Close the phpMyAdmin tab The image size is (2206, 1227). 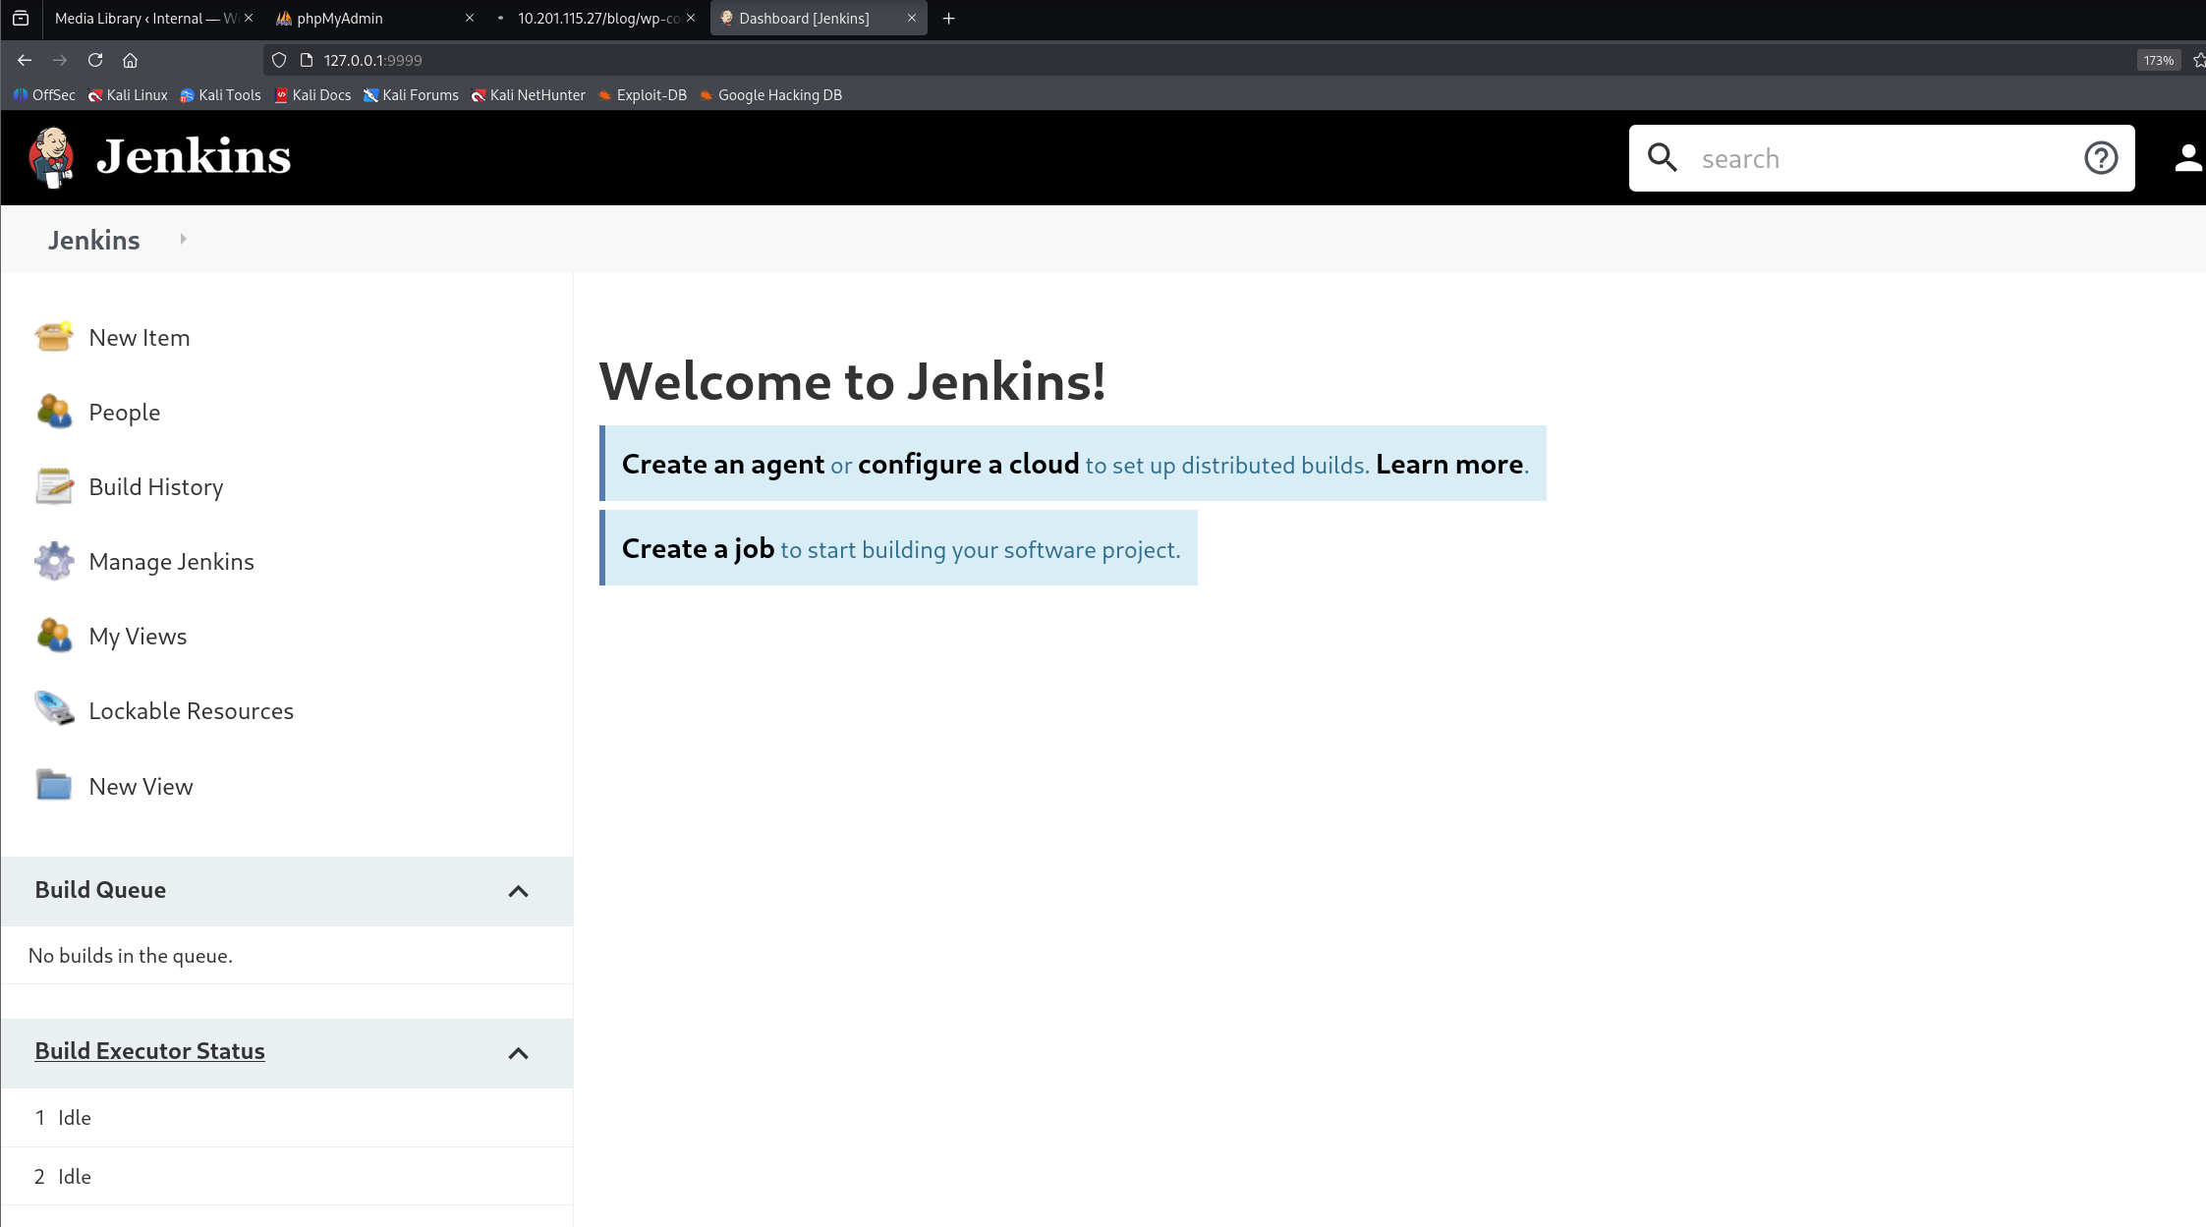470,18
